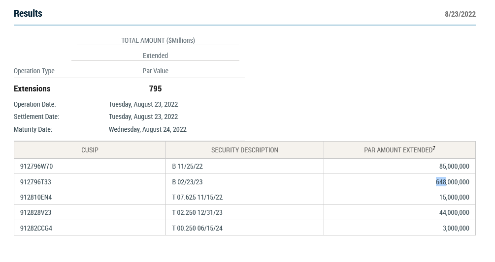Viewport: 495px width, 262px height.
Task: Click security description T 02.250 12/31/23
Action: [198, 212]
